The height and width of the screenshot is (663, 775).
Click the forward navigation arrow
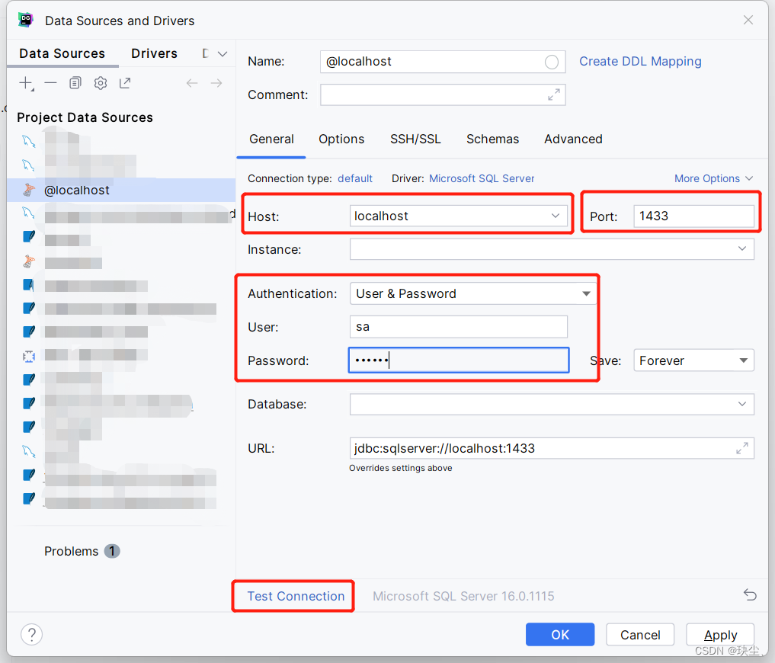tap(216, 83)
